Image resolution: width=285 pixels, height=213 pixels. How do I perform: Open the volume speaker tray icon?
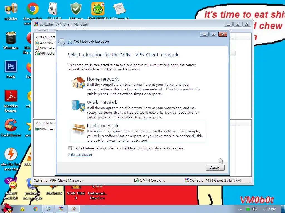pos(254,209)
